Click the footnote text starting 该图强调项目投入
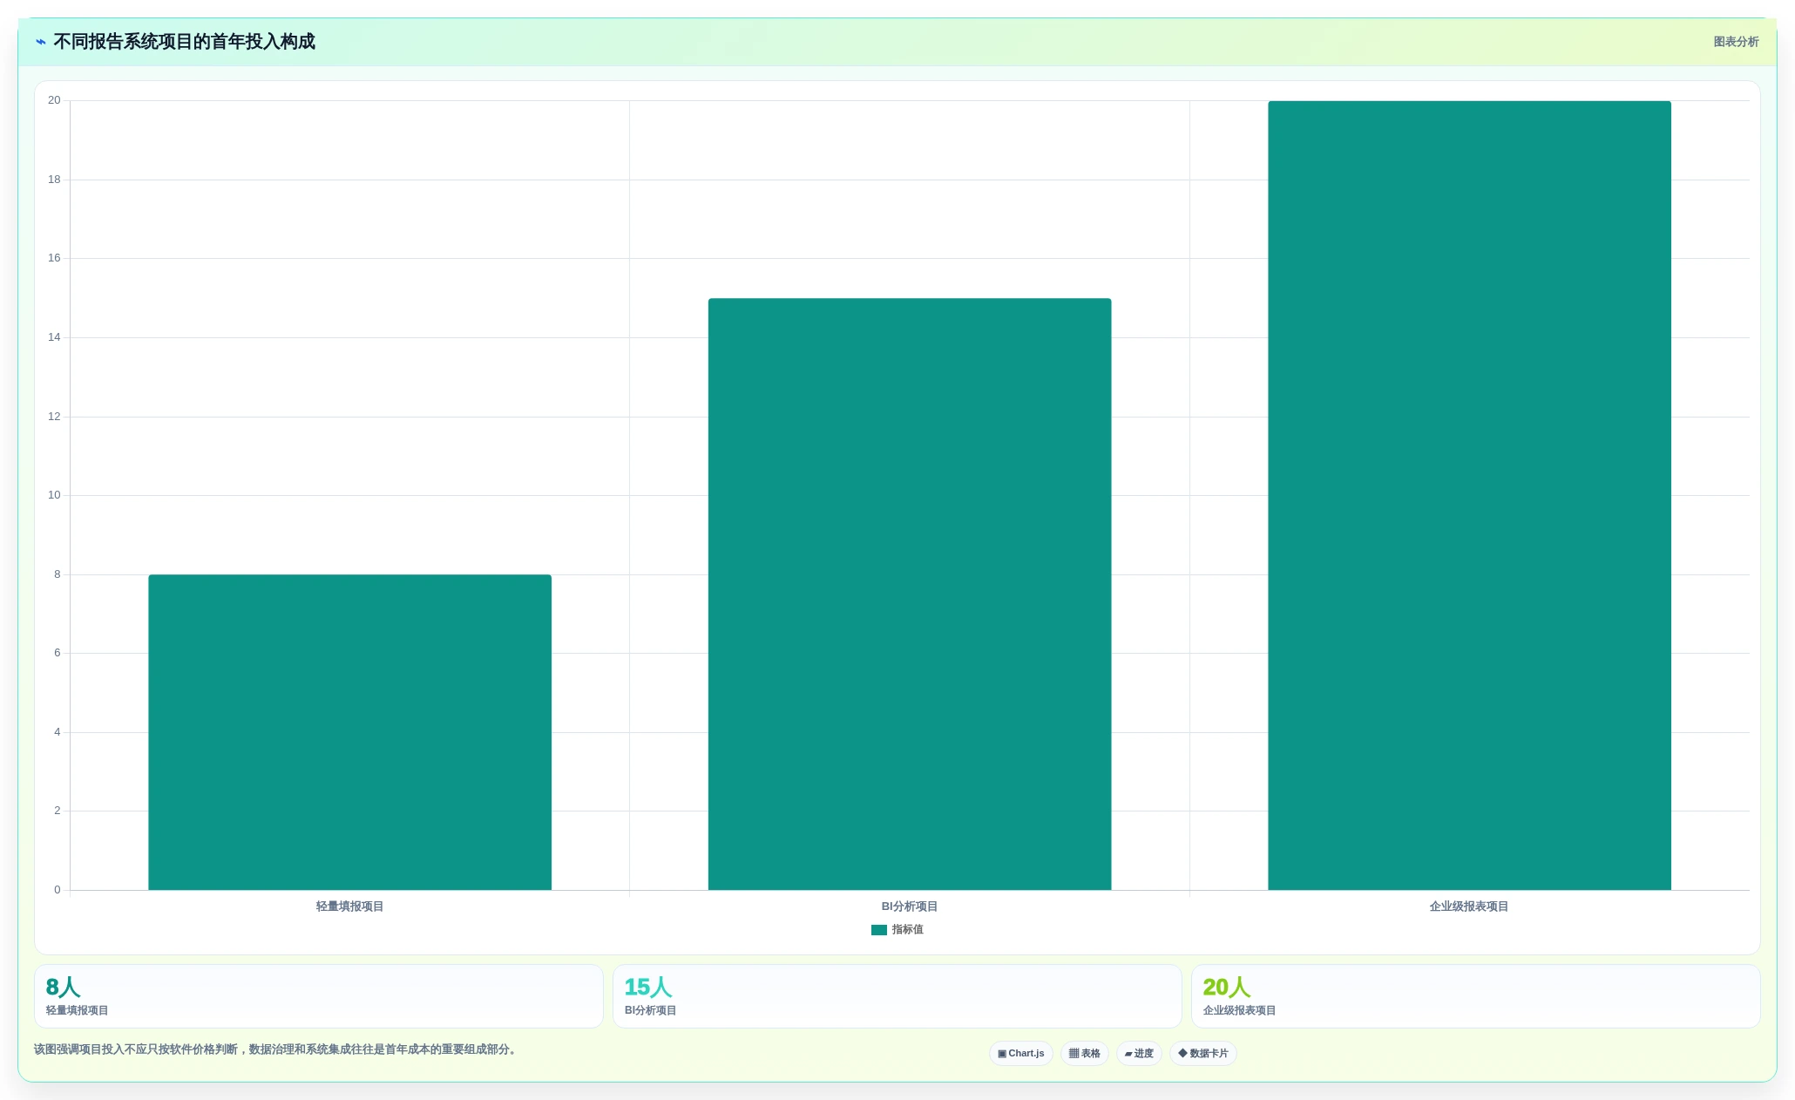 [277, 1049]
